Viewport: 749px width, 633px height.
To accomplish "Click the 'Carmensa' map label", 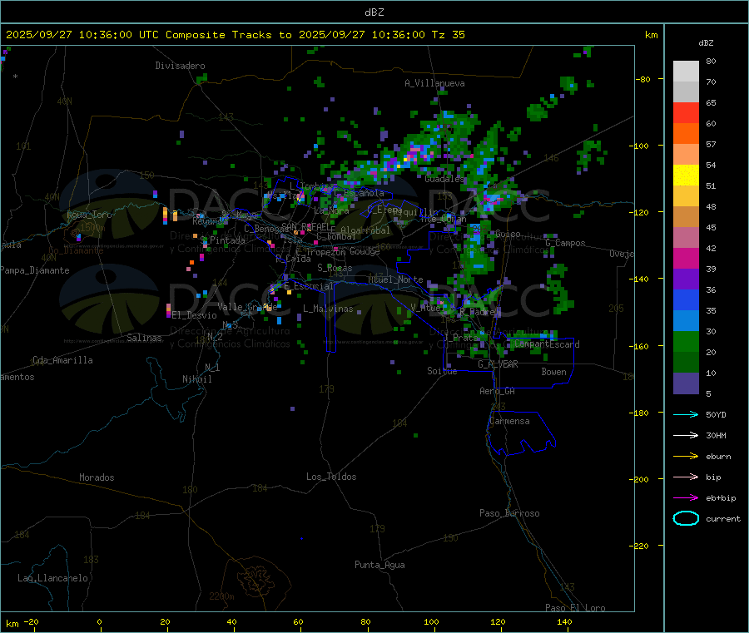I will (509, 421).
